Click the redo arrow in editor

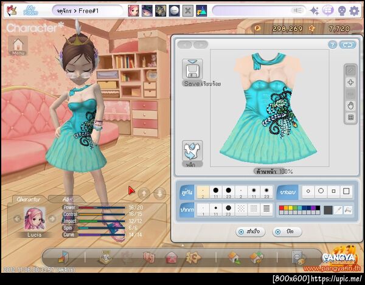[200, 44]
